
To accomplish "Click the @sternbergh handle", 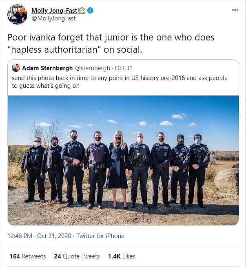I will point(92,68).
